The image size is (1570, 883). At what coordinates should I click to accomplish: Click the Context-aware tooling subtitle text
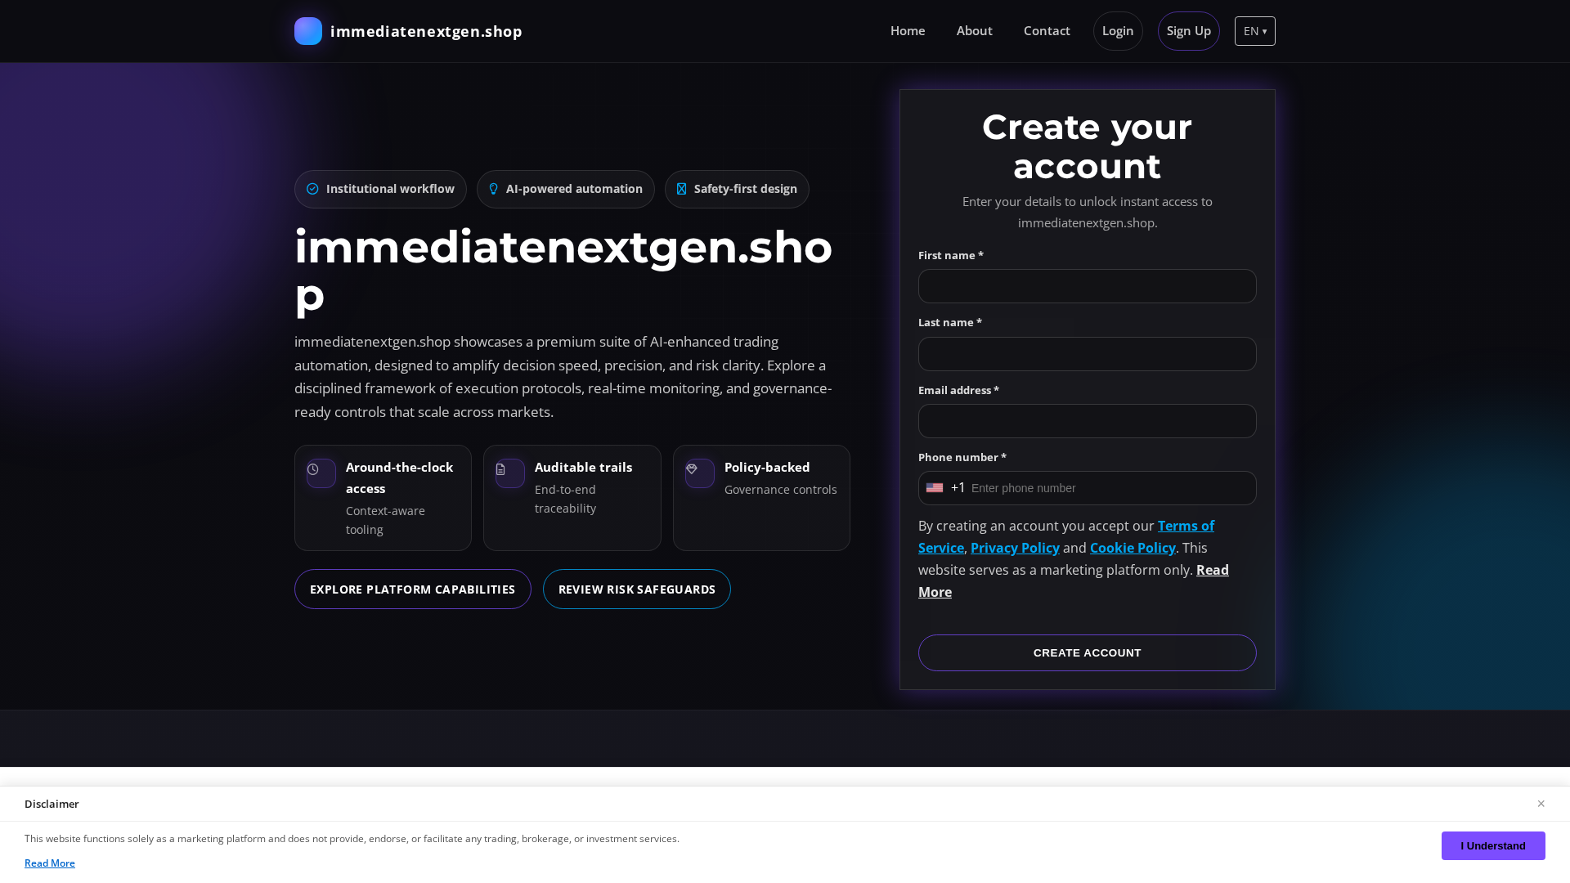[385, 520]
